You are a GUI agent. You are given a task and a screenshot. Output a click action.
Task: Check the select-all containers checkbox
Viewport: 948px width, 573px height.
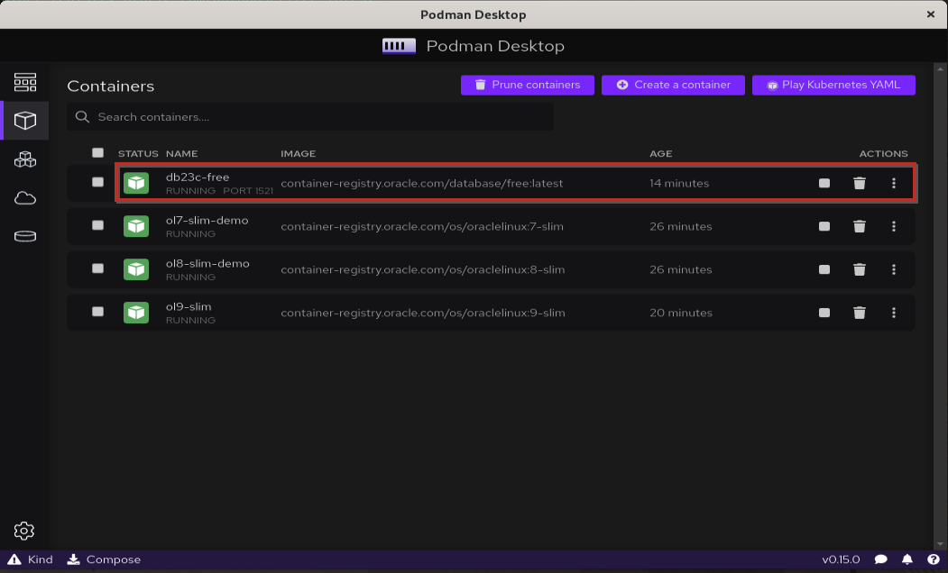coord(97,153)
